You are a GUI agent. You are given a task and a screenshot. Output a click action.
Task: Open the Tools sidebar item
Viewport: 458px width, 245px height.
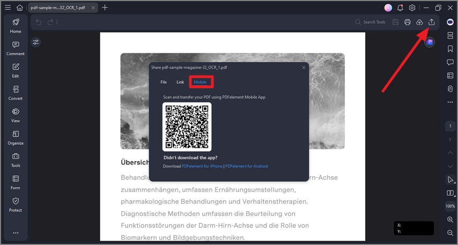tap(16, 160)
